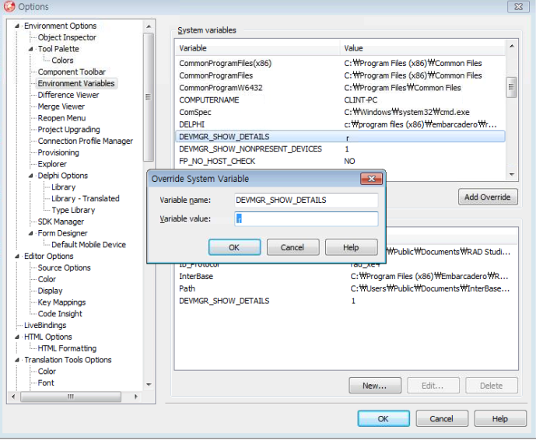Open Library under Delphi Options

pyautogui.click(x=63, y=187)
